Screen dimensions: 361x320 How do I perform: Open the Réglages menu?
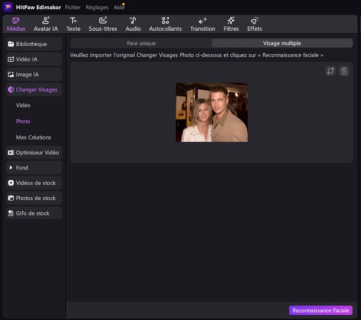coord(97,8)
